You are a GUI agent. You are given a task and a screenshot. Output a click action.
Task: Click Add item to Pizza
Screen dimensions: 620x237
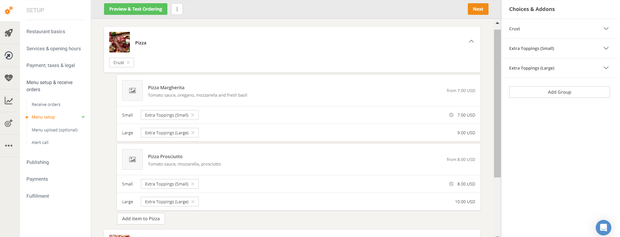[x=141, y=219]
